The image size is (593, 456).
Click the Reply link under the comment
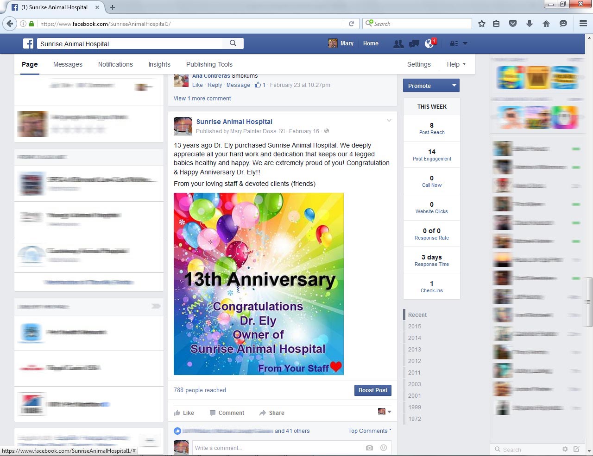(x=215, y=85)
